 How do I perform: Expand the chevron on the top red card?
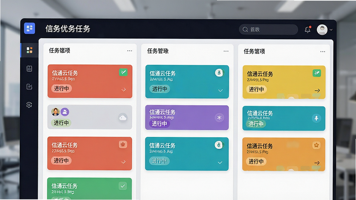tap(124, 90)
